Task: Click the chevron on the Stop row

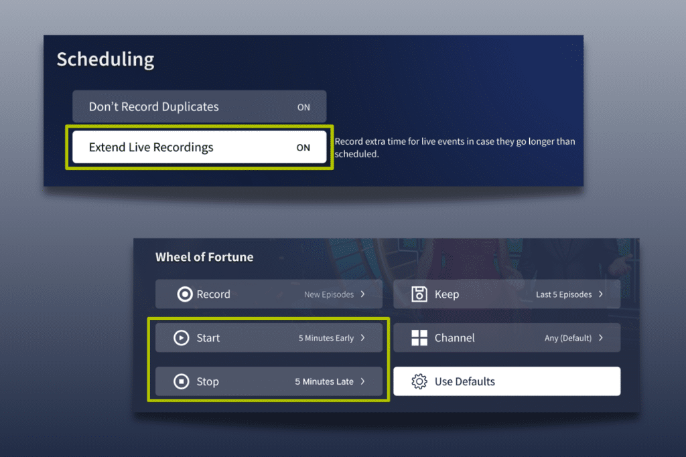Action: pos(362,381)
